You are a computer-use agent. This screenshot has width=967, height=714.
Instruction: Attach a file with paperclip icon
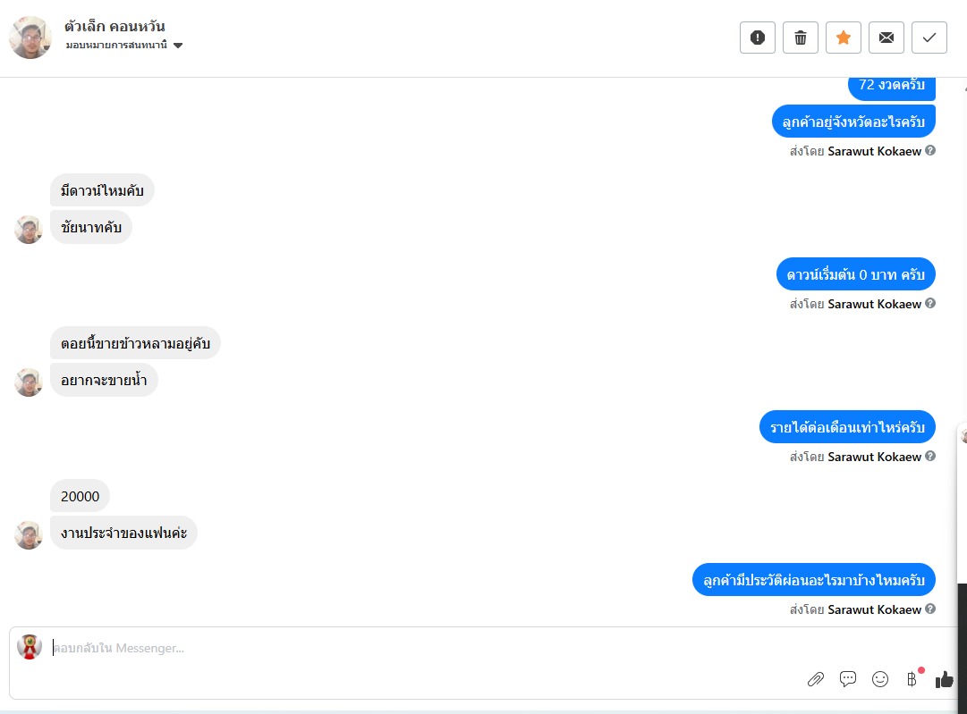(x=815, y=679)
